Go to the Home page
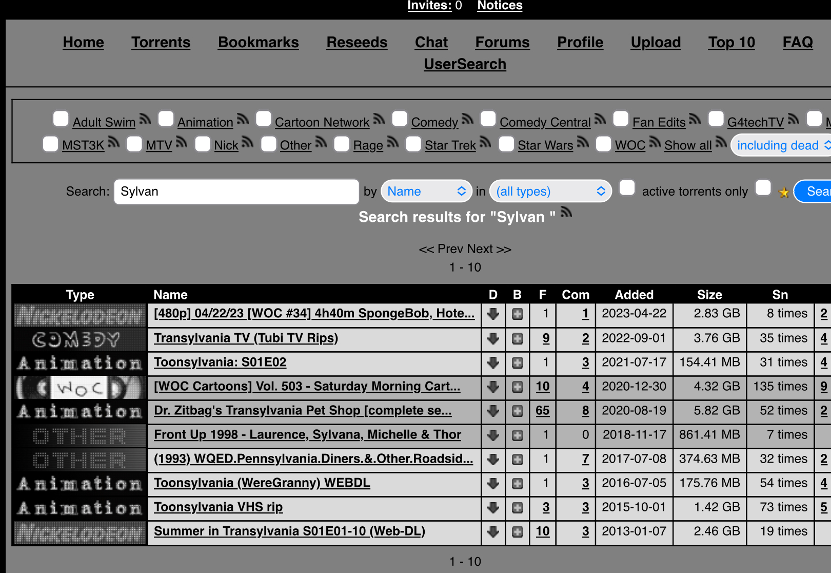The image size is (831, 573). (x=84, y=42)
